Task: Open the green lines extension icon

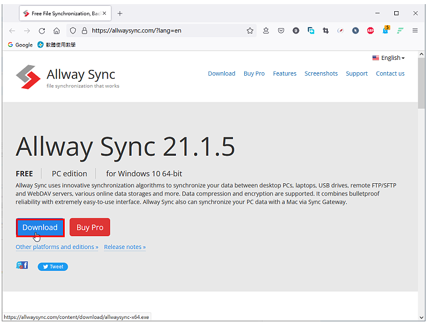Action: 400,31
